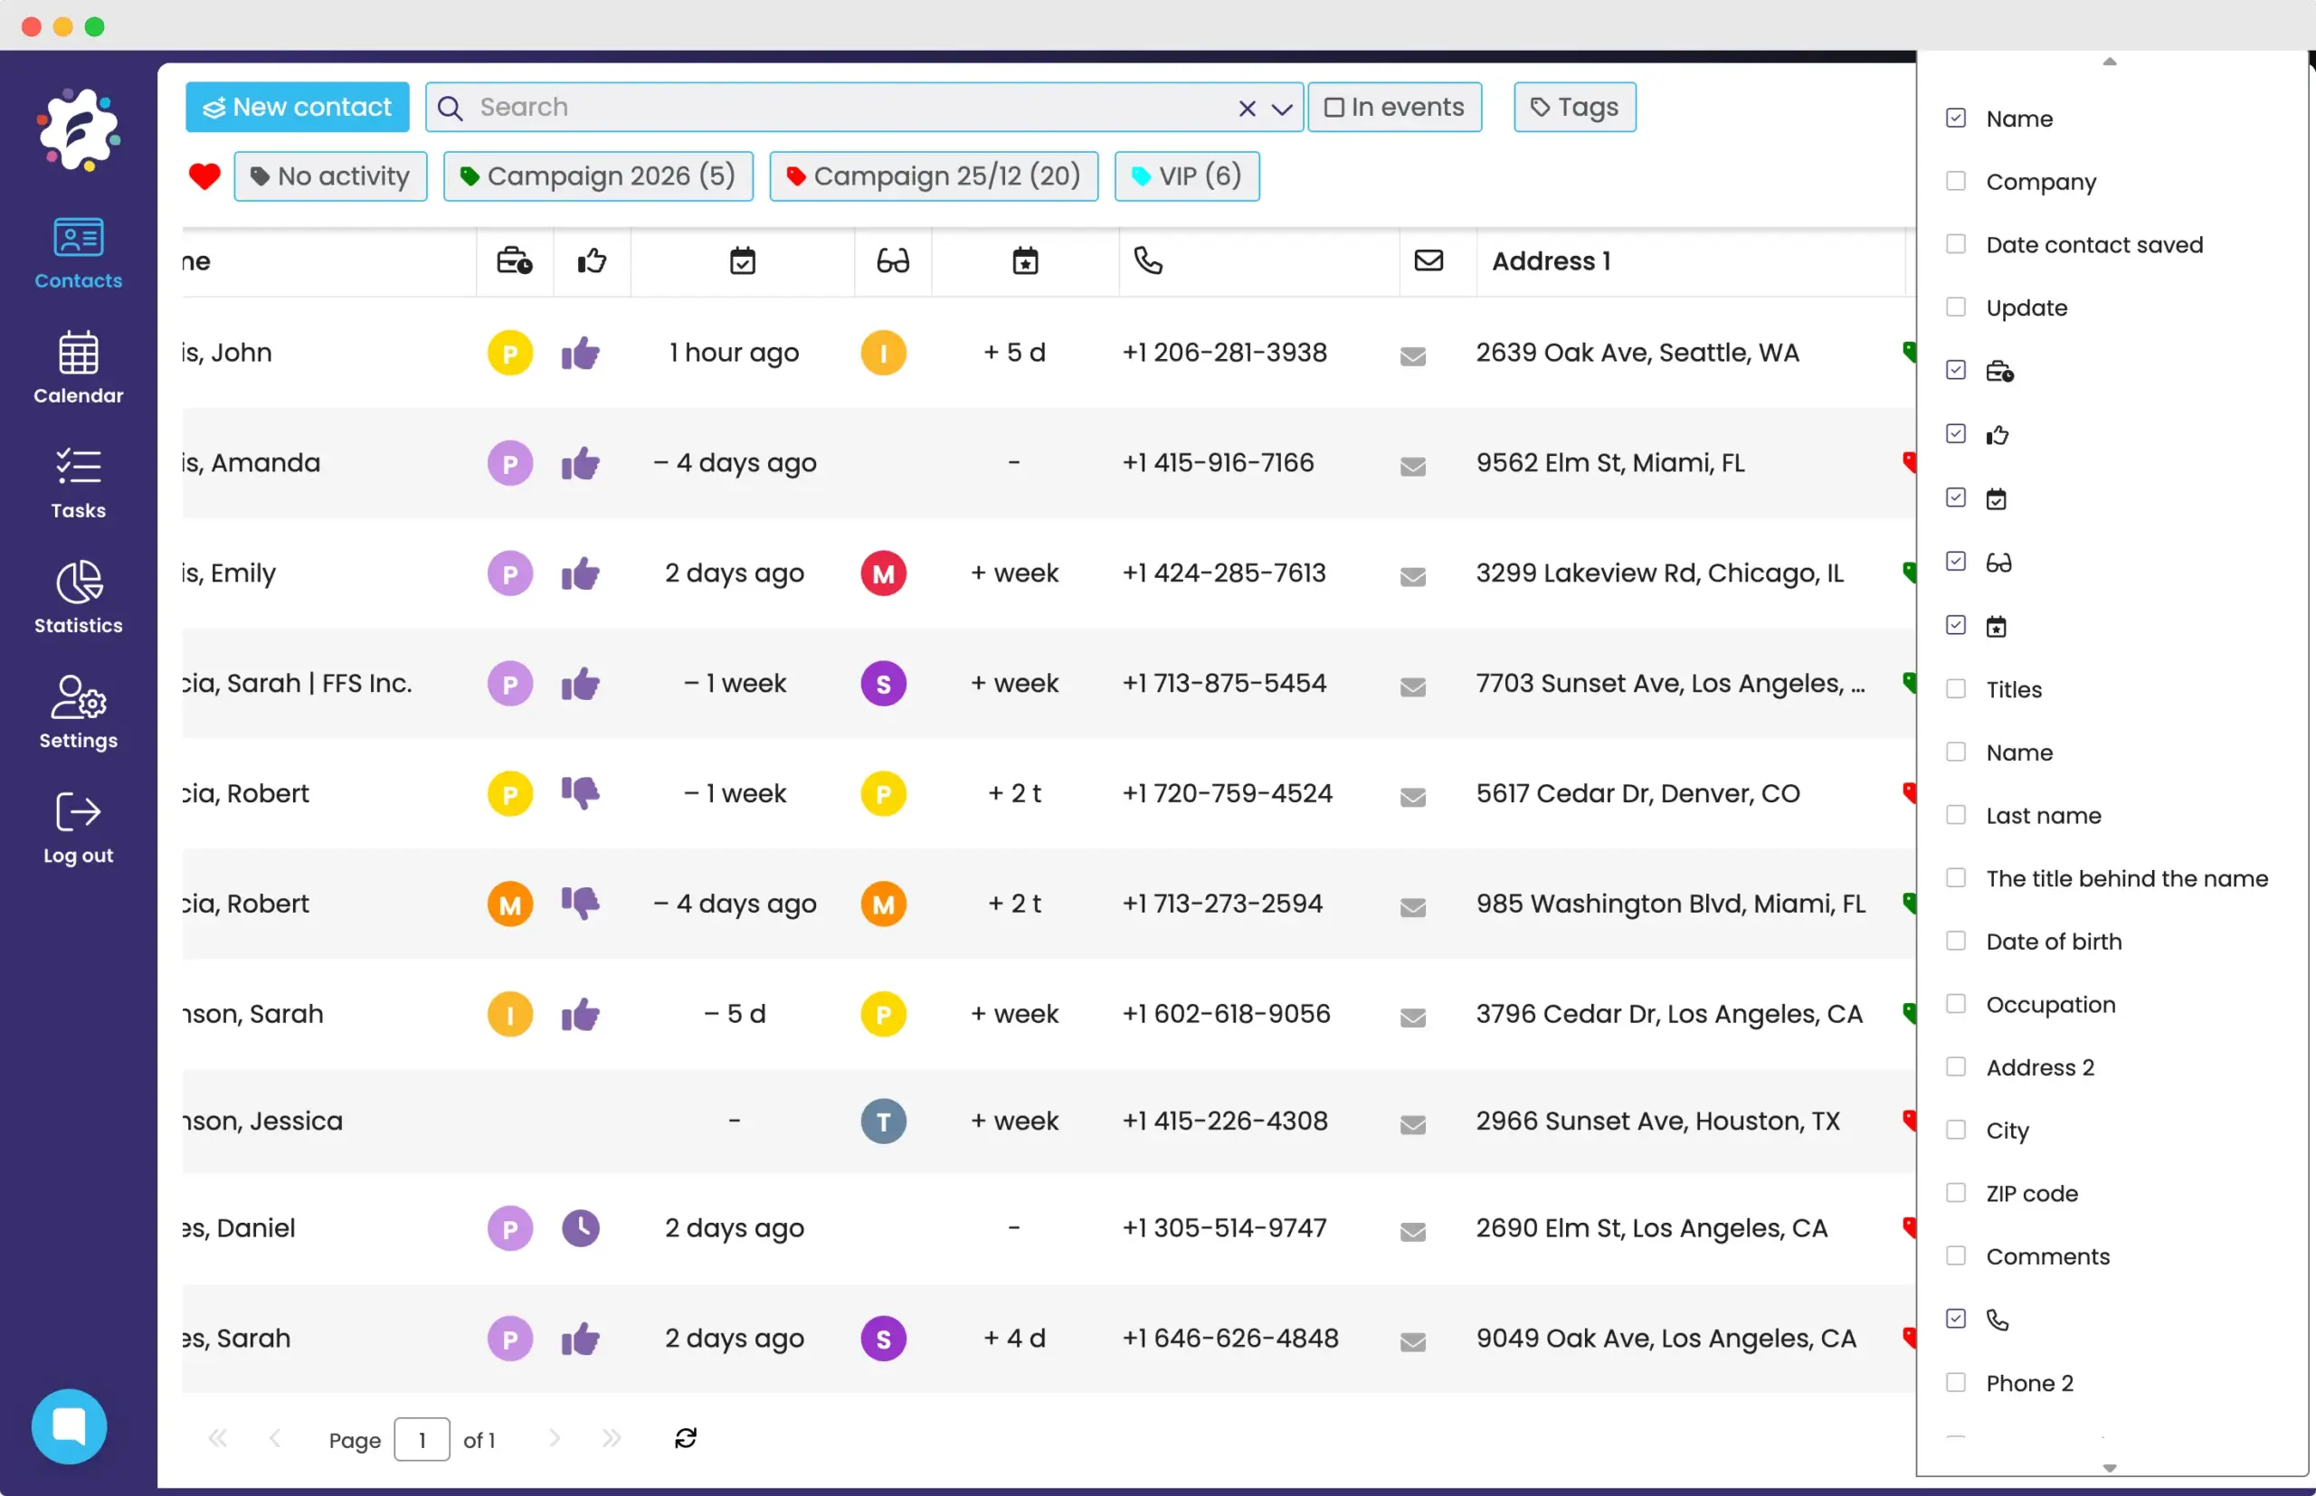Enable the Company column checkbox
The height and width of the screenshot is (1496, 2316).
pyautogui.click(x=1956, y=182)
